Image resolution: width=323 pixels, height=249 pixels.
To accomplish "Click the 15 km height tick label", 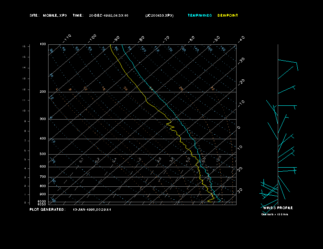I will (x=24, y=46).
